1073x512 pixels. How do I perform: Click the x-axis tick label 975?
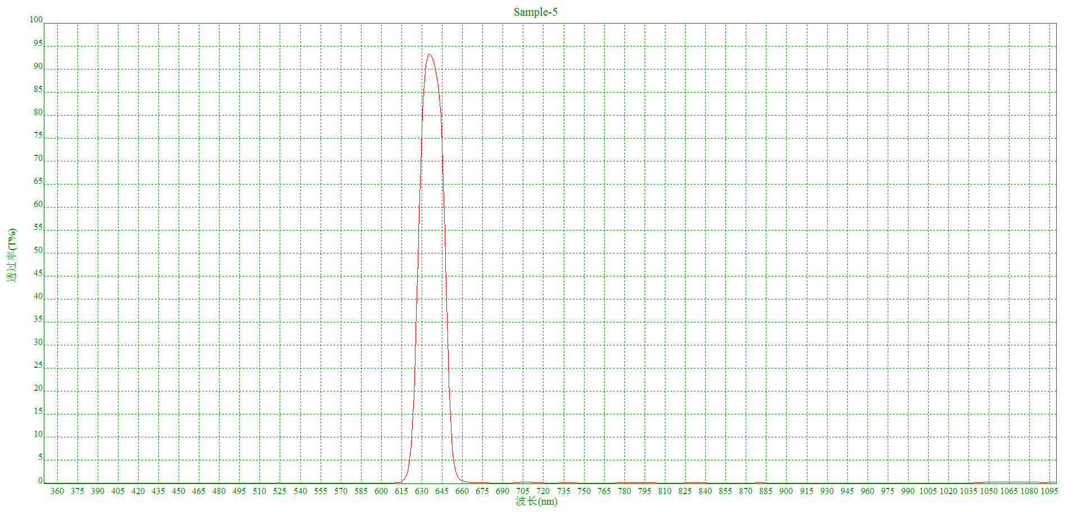coord(888,491)
